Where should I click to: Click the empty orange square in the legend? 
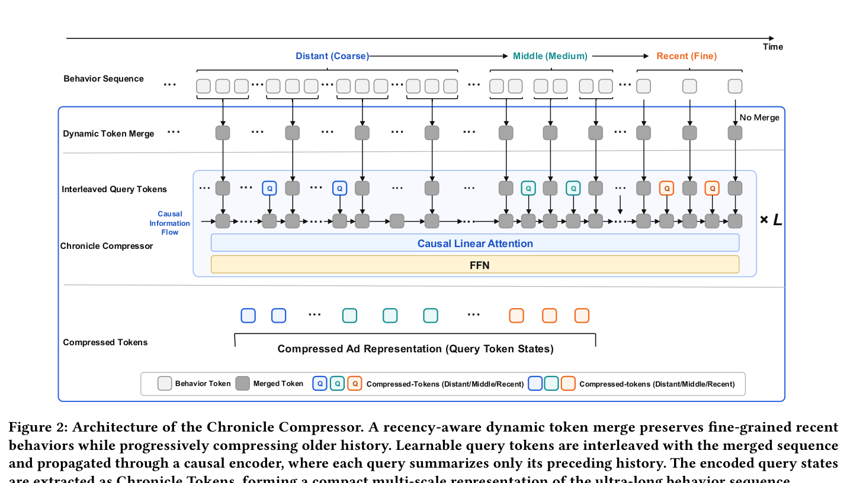point(568,384)
